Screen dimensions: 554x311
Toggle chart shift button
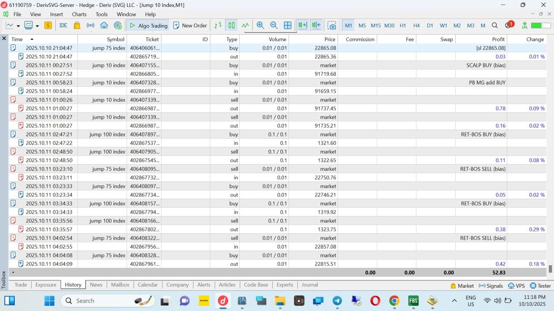316,25
